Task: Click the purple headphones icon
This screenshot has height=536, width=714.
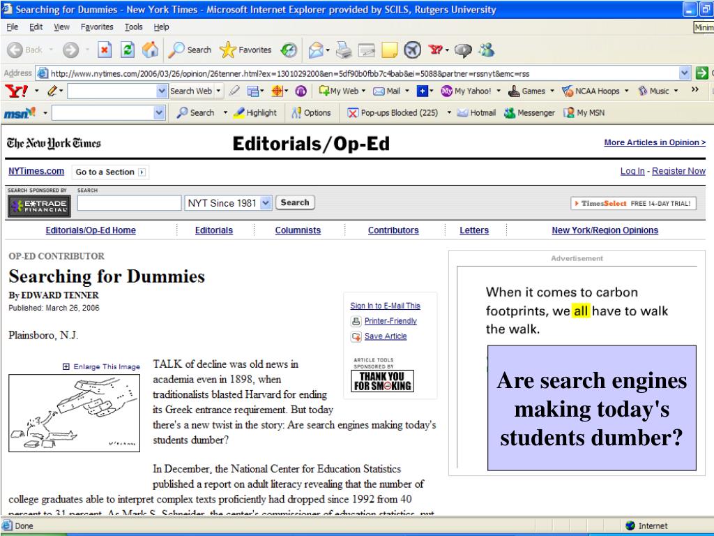Action: (x=301, y=91)
